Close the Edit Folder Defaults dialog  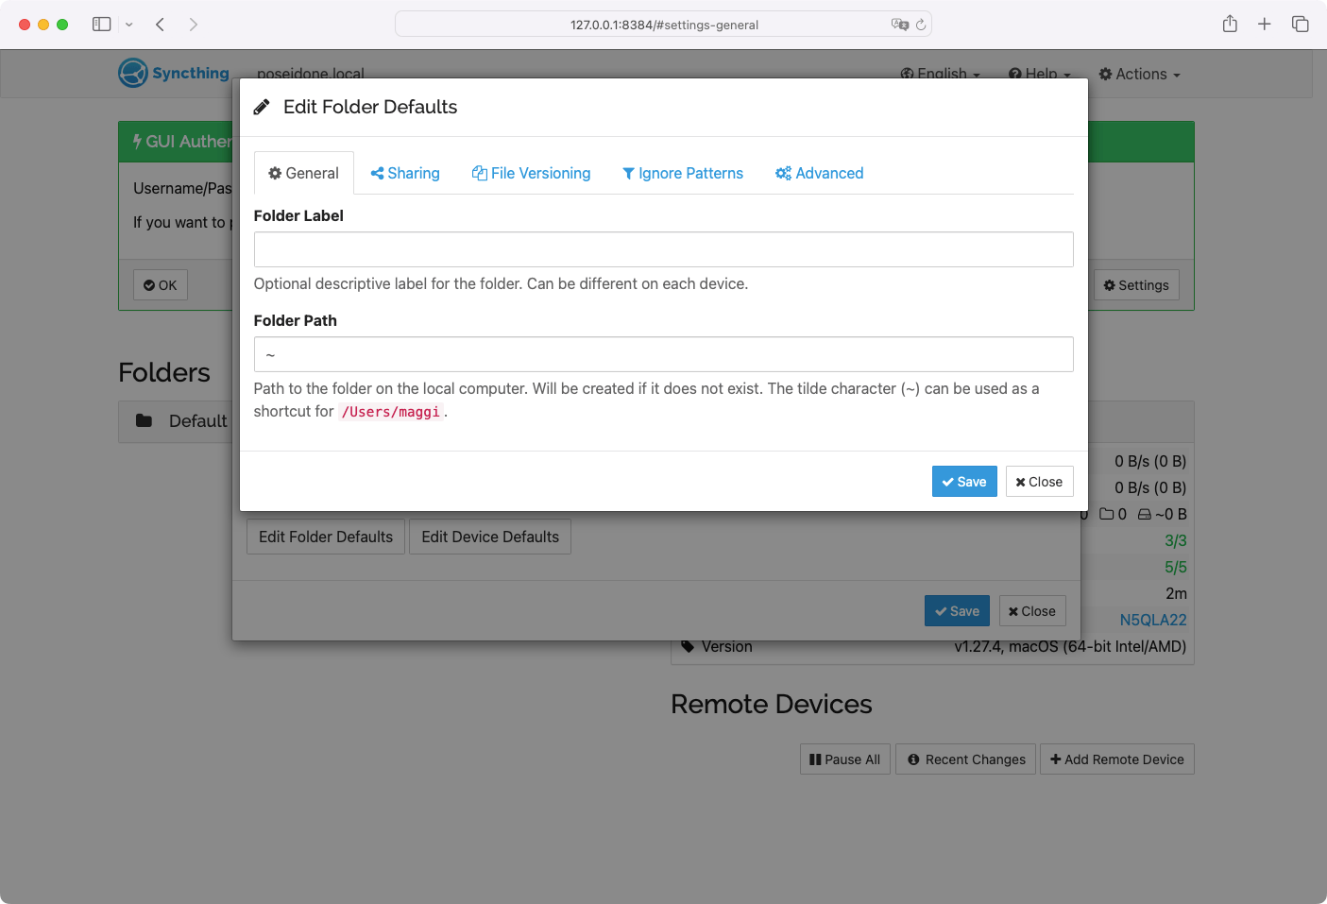[x=1039, y=482]
